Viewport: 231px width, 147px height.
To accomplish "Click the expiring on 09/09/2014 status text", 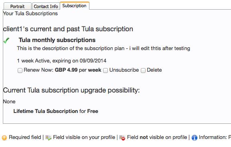I will 62,60.
